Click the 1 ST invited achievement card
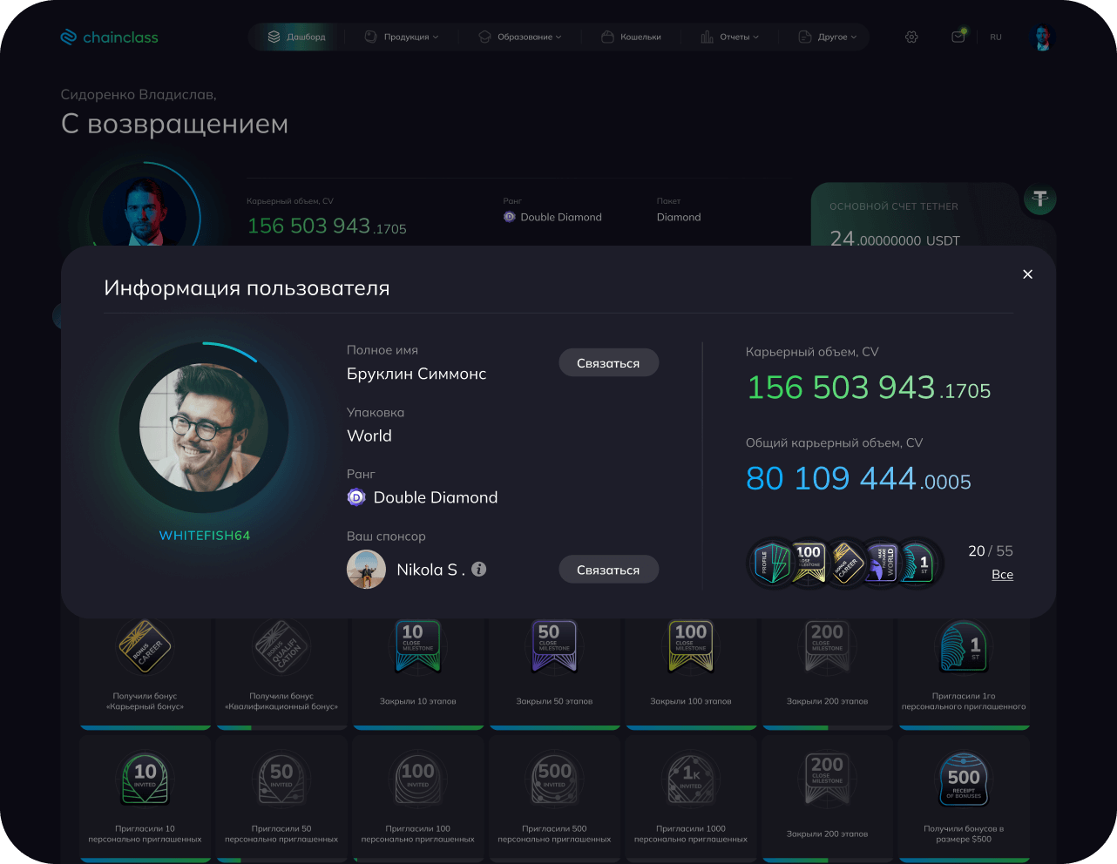The width and height of the screenshot is (1117, 864). pos(964,672)
